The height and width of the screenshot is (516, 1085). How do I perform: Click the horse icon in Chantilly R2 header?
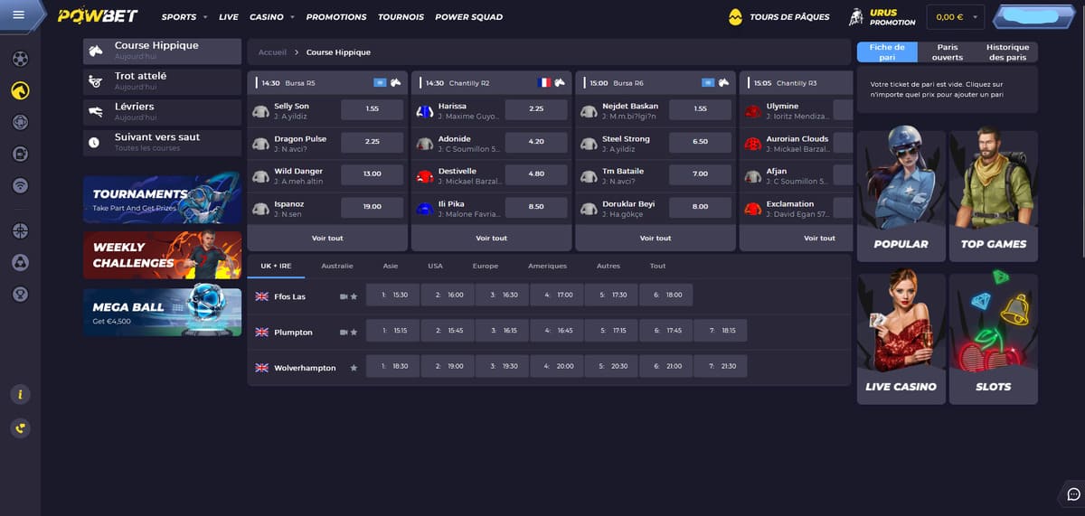560,82
